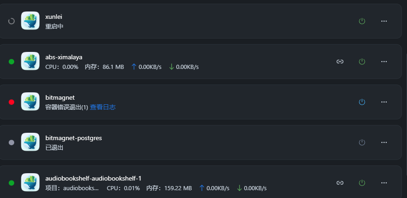Select the bitmagnet container app icon
The image size is (407, 198).
pyautogui.click(x=30, y=102)
